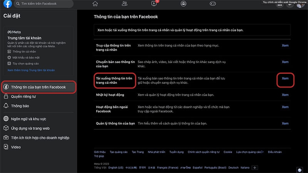Click 'Thông tin cá nhân' item icon
308x173 pixels.
(9, 52)
